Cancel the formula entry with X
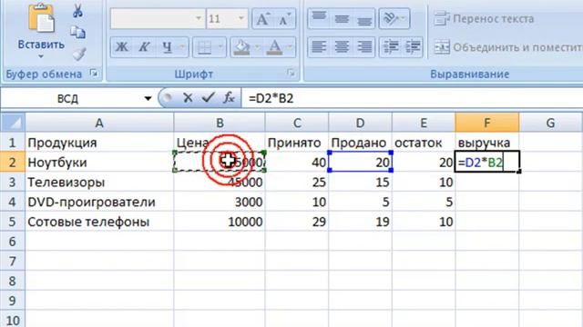 (x=188, y=98)
